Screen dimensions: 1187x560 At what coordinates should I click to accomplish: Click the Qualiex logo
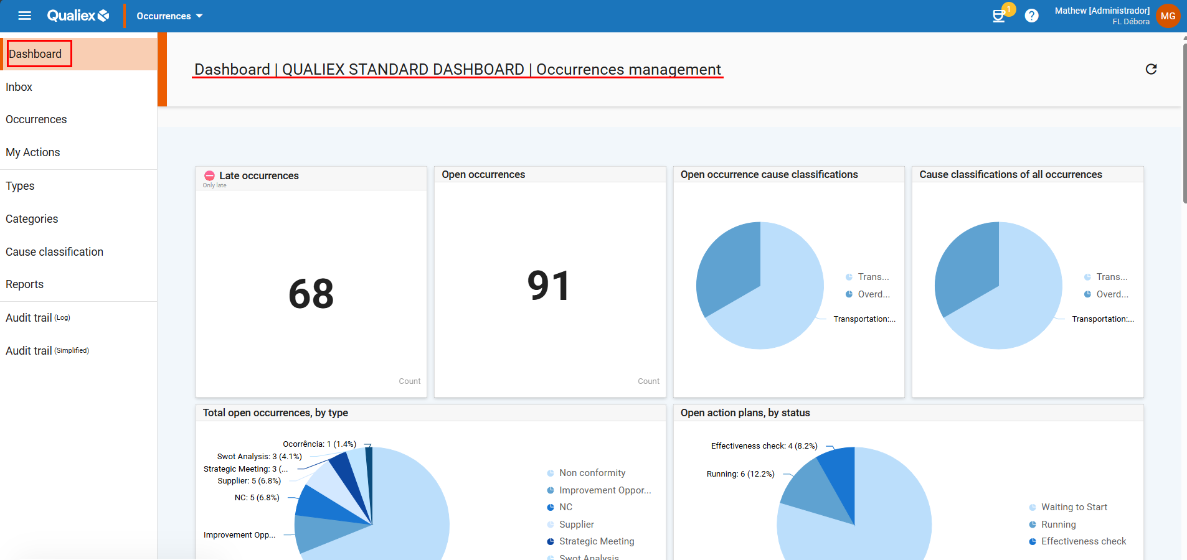(78, 16)
